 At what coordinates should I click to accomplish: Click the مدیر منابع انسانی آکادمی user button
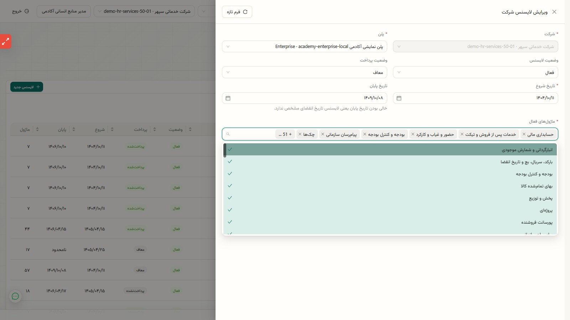pyautogui.click(x=64, y=11)
